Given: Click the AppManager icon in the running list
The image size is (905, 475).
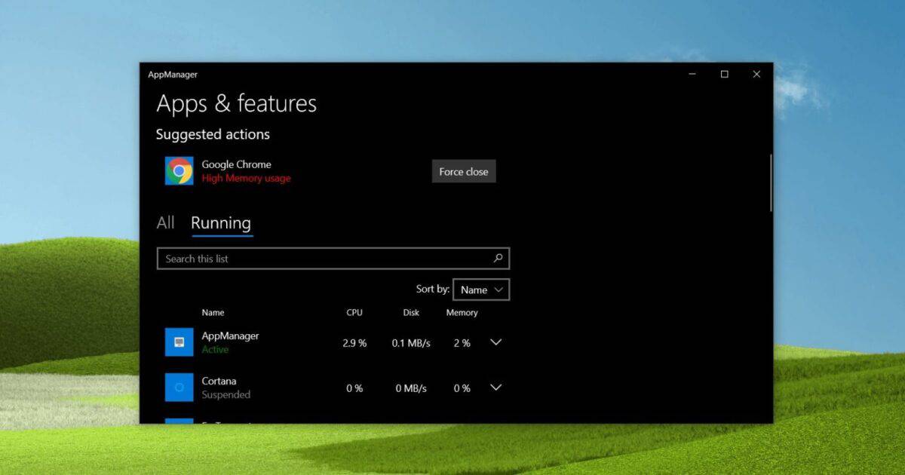Looking at the screenshot, I should 179,342.
